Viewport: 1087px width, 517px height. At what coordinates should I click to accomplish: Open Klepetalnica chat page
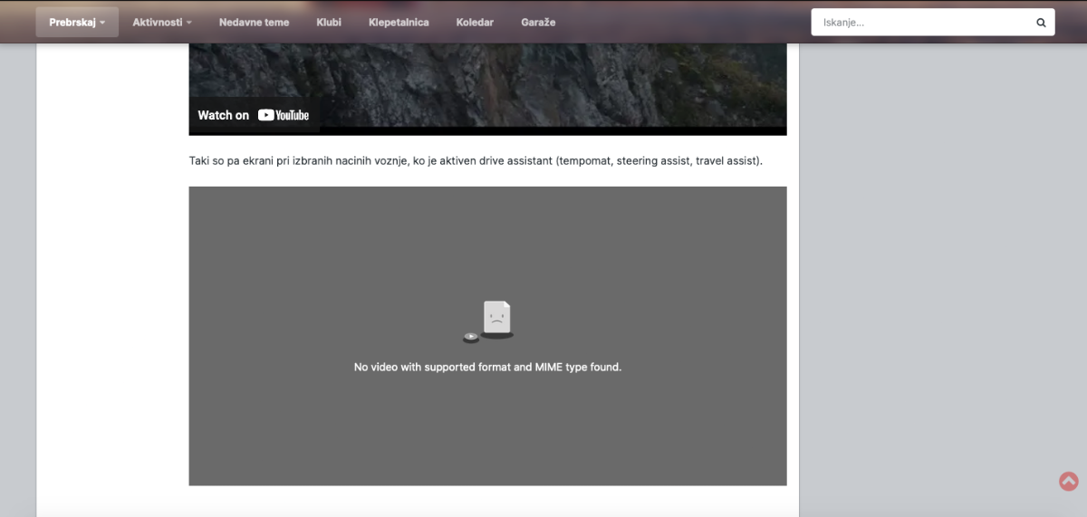pyautogui.click(x=399, y=22)
